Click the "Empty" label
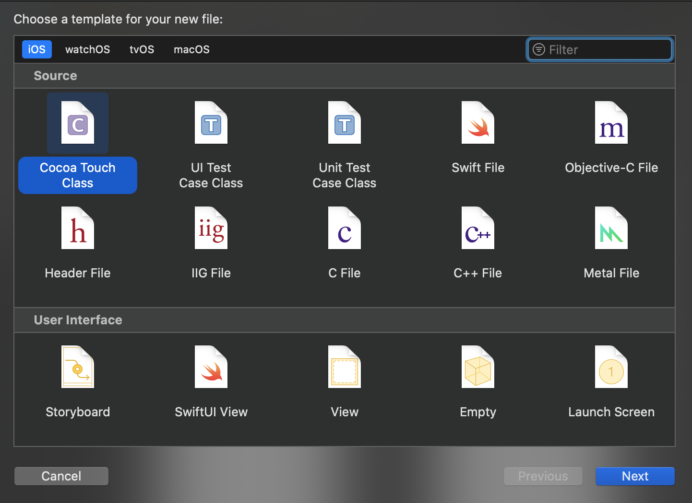Viewport: 692px width, 503px height. [x=478, y=412]
